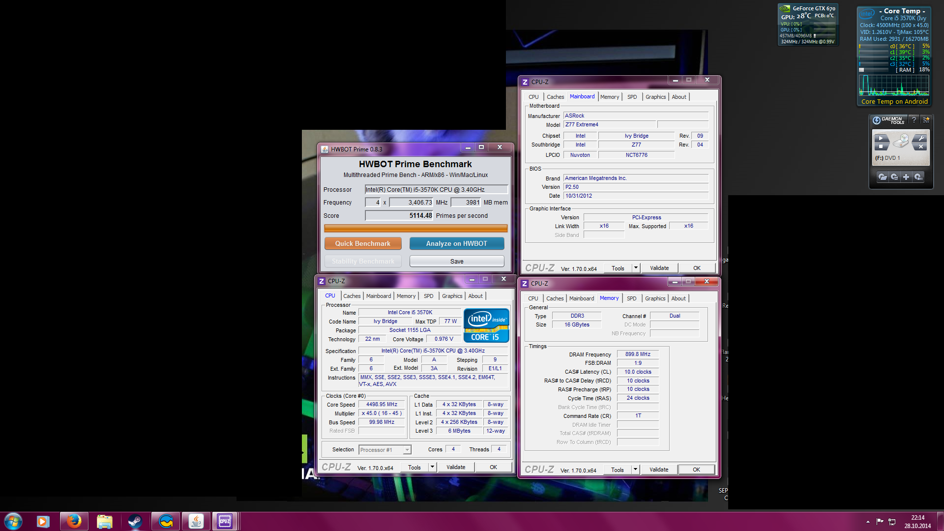Click the Nvidia logo in GeForce GTX 670 gadget
Image resolution: width=944 pixels, height=531 pixels.
click(x=785, y=8)
